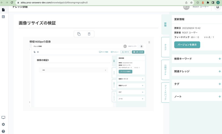Click the バージョンを表示 button
The image size is (222, 134).
[187, 45]
